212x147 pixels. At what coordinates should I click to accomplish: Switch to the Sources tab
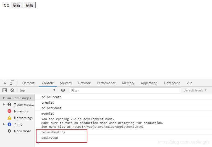coord(66,83)
